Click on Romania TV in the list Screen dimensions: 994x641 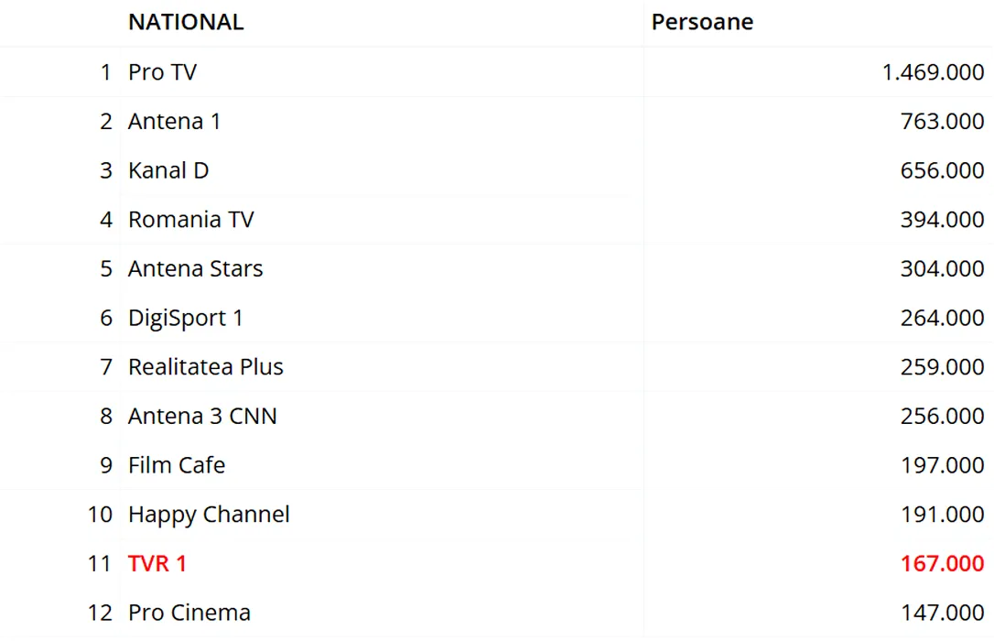(x=190, y=220)
